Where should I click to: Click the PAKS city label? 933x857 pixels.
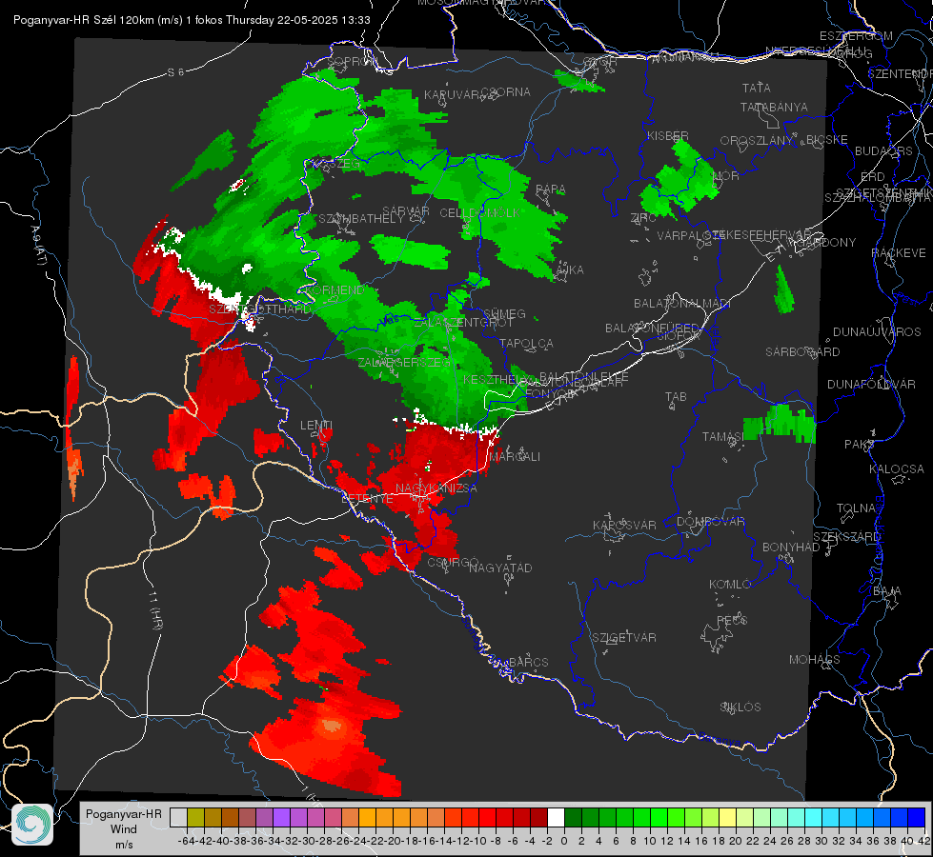click(x=860, y=445)
